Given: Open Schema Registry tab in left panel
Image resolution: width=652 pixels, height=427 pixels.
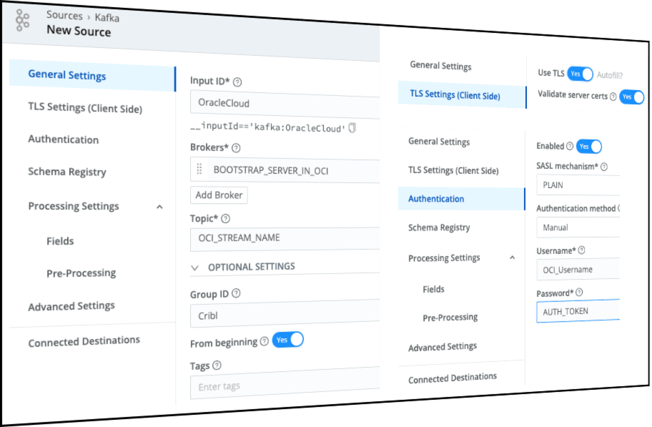Looking at the screenshot, I should [67, 172].
